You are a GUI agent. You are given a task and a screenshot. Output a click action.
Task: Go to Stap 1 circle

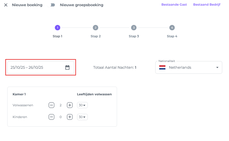[x=57, y=28]
